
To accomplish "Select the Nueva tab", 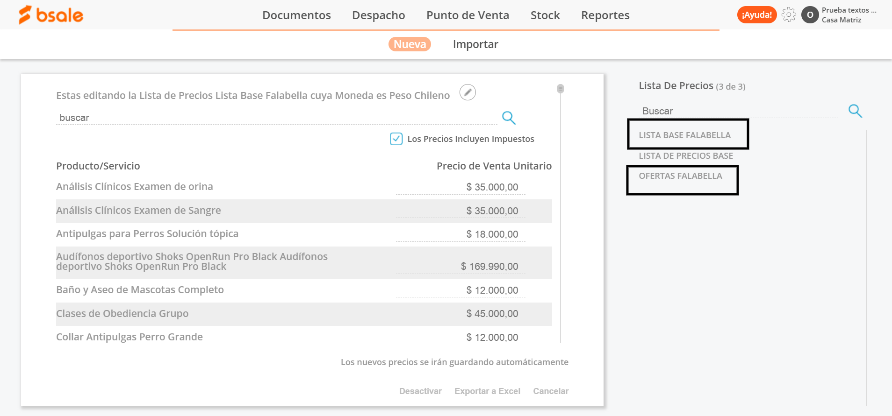I will pos(410,44).
